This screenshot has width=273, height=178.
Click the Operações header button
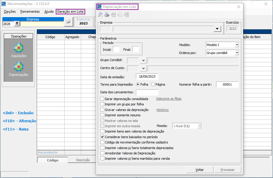(x=19, y=36)
